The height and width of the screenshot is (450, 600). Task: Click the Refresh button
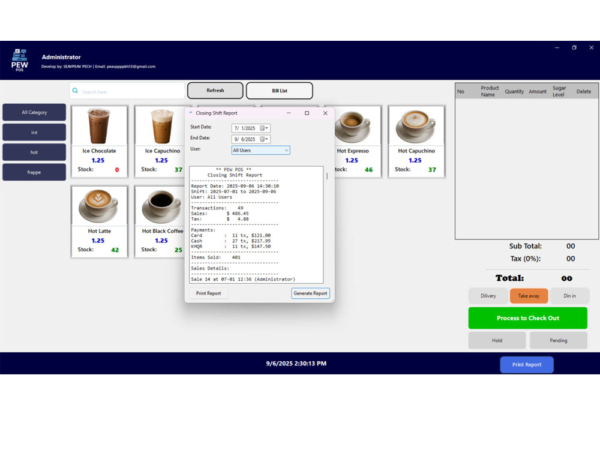click(x=215, y=91)
